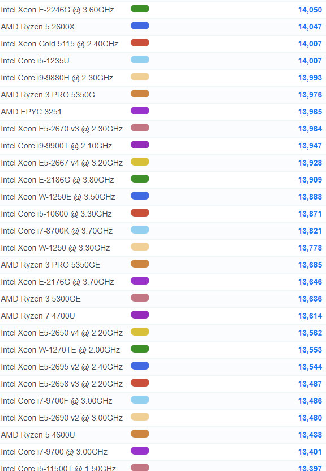Image resolution: width=326 pixels, height=471 pixels.
Task: Click score 13,553
Action: 310,350
